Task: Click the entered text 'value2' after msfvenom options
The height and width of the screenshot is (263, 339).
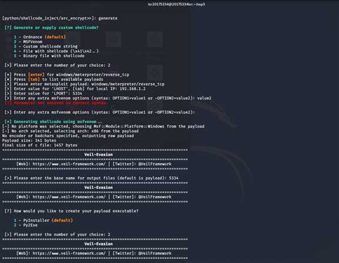Action: pyautogui.click(x=204, y=98)
